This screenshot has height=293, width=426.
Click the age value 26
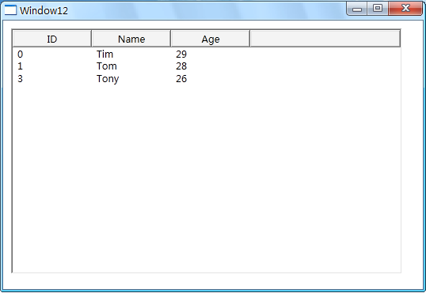click(181, 79)
